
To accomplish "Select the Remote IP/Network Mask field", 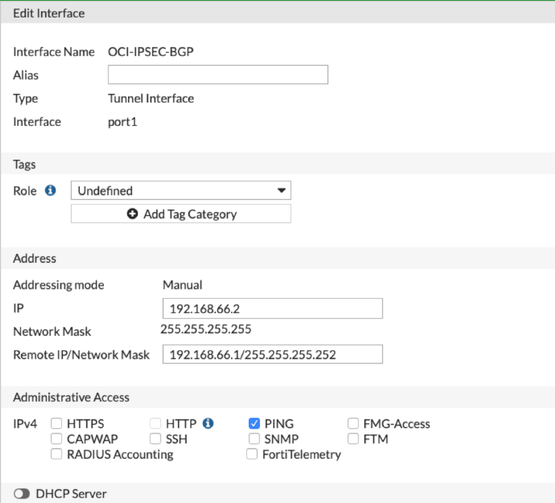I will 272,354.
